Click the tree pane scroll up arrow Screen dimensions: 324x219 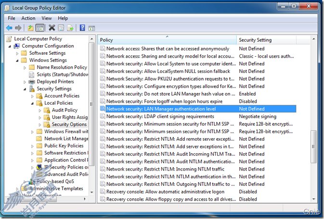[92, 39]
